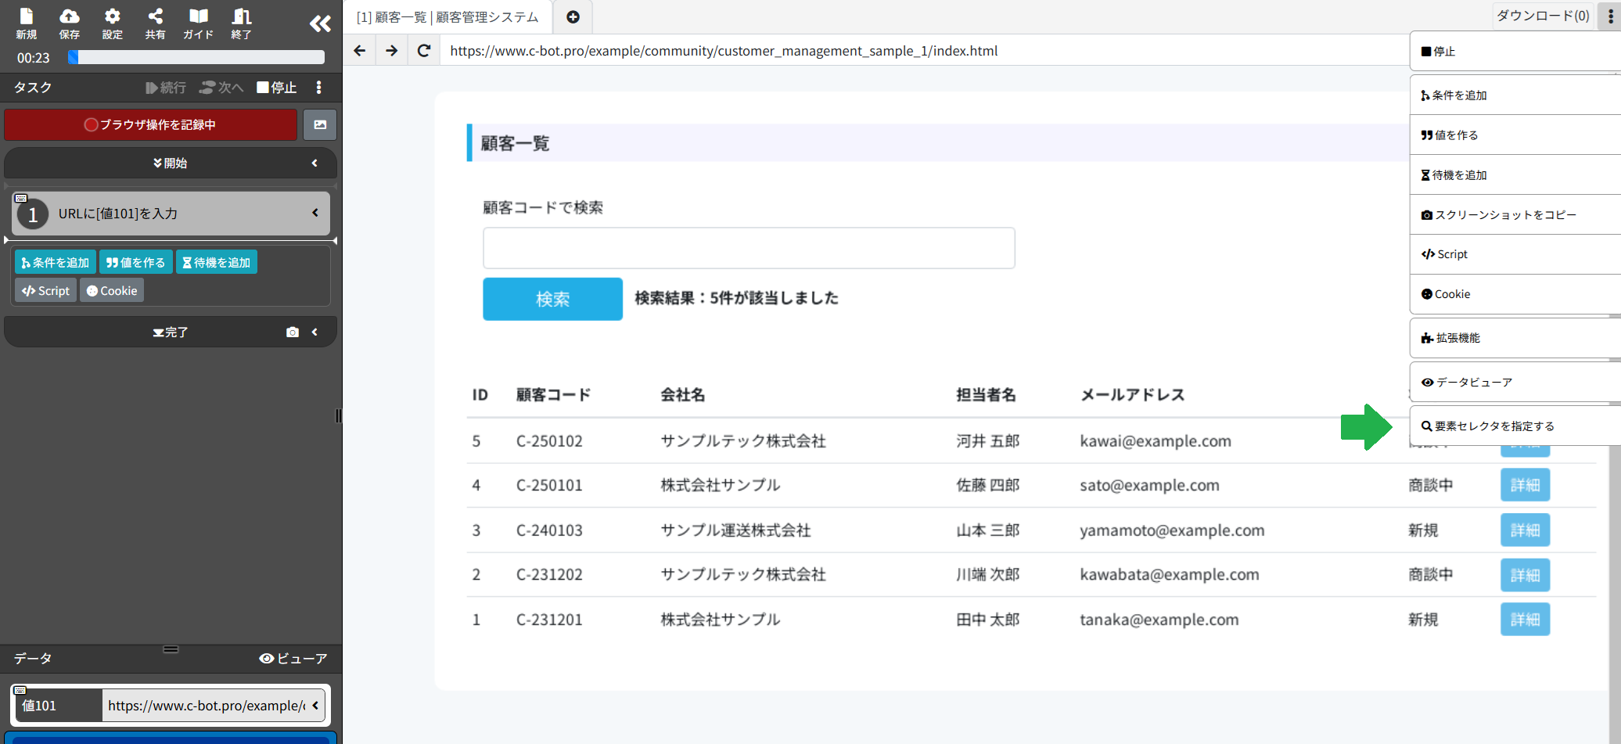The height and width of the screenshot is (744, 1621).
Task: Click 停止 in the task toolbar
Action: pyautogui.click(x=277, y=88)
